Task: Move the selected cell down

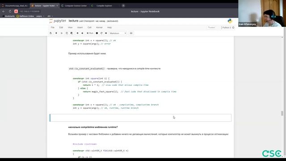Action: point(82,33)
